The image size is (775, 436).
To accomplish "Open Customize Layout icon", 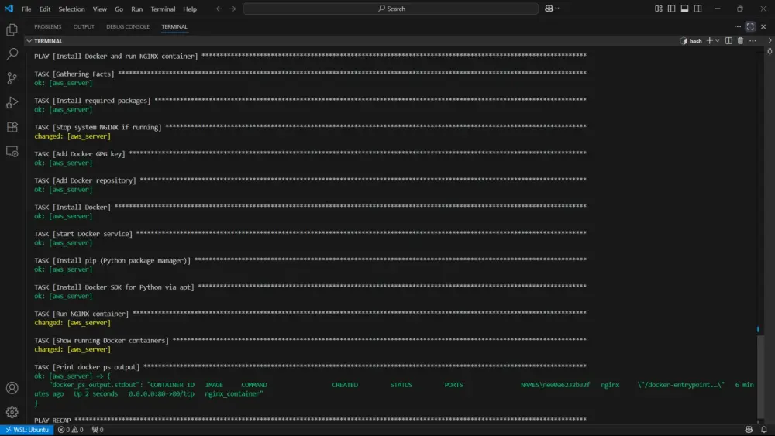I will [658, 9].
